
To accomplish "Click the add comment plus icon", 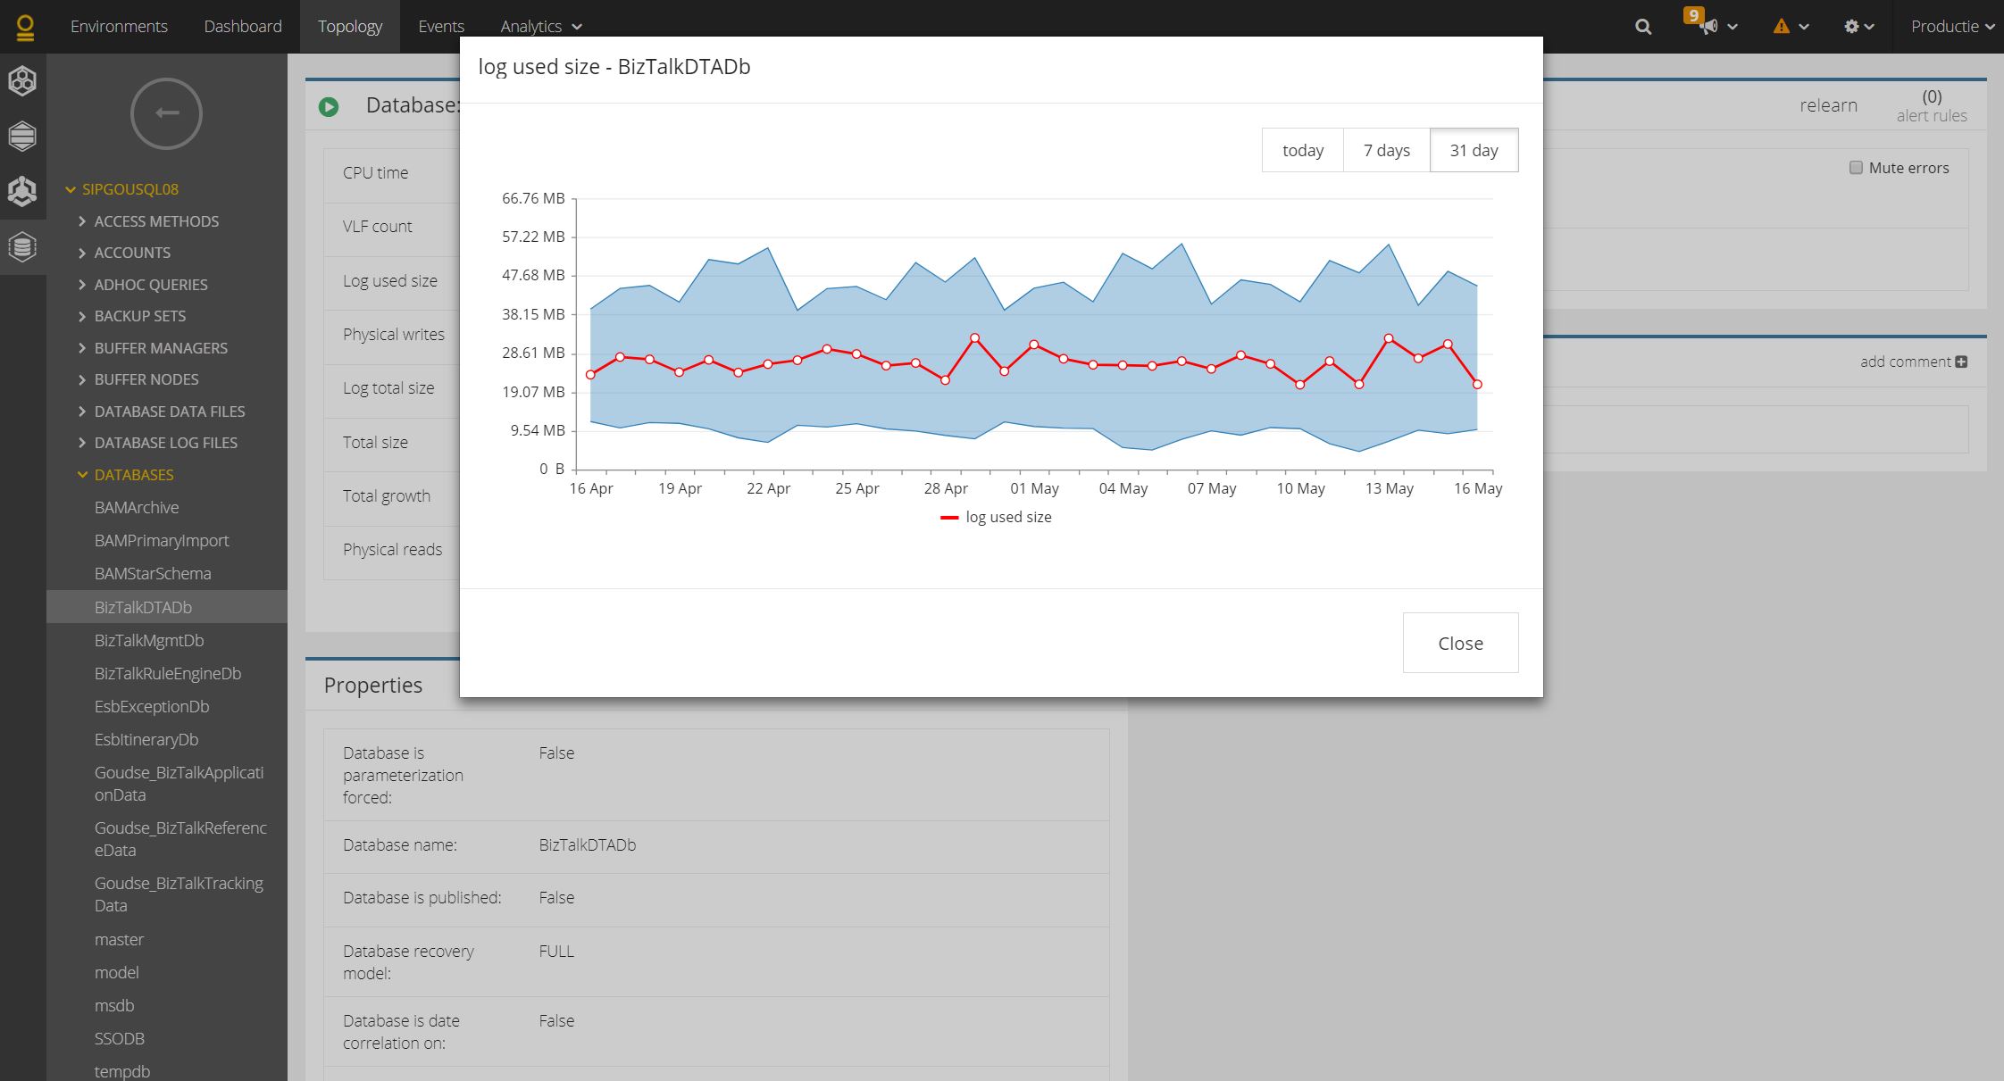I will 1961,362.
